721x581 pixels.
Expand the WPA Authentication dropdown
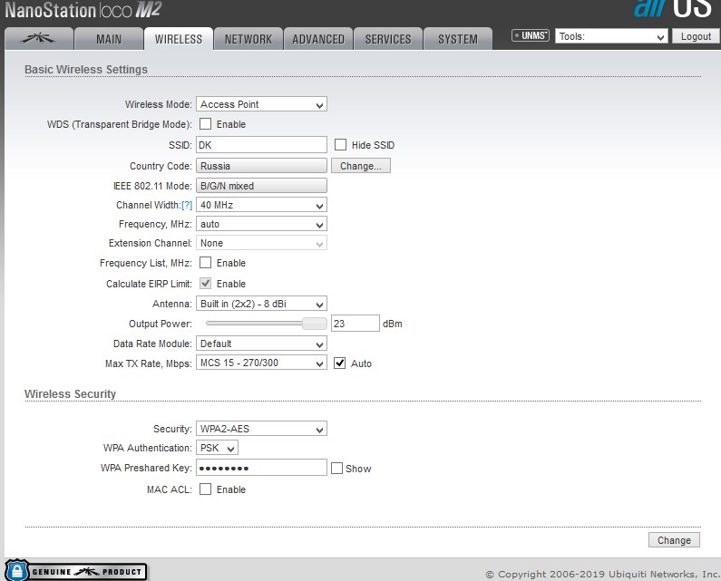[x=217, y=448]
